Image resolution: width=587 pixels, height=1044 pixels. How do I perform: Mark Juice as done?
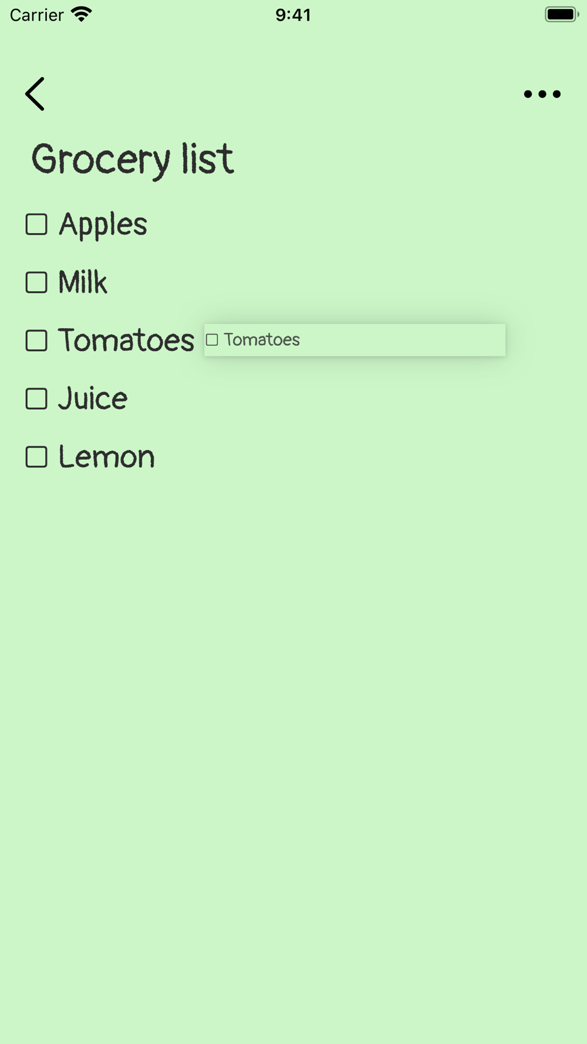pyautogui.click(x=36, y=399)
